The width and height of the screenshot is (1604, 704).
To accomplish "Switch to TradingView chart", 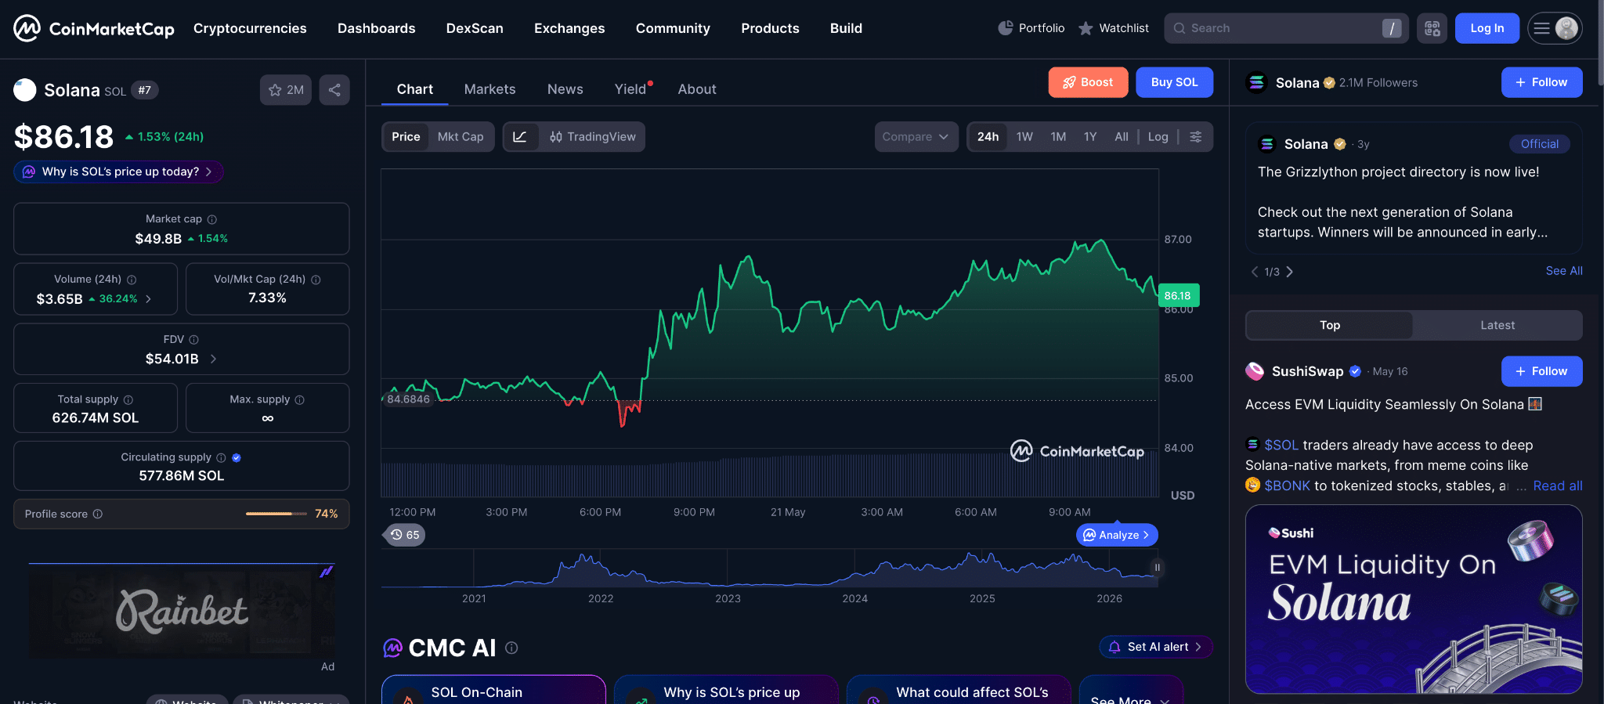I will pos(592,137).
